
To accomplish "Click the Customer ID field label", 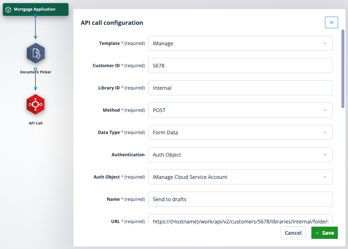I will click(119, 66).
